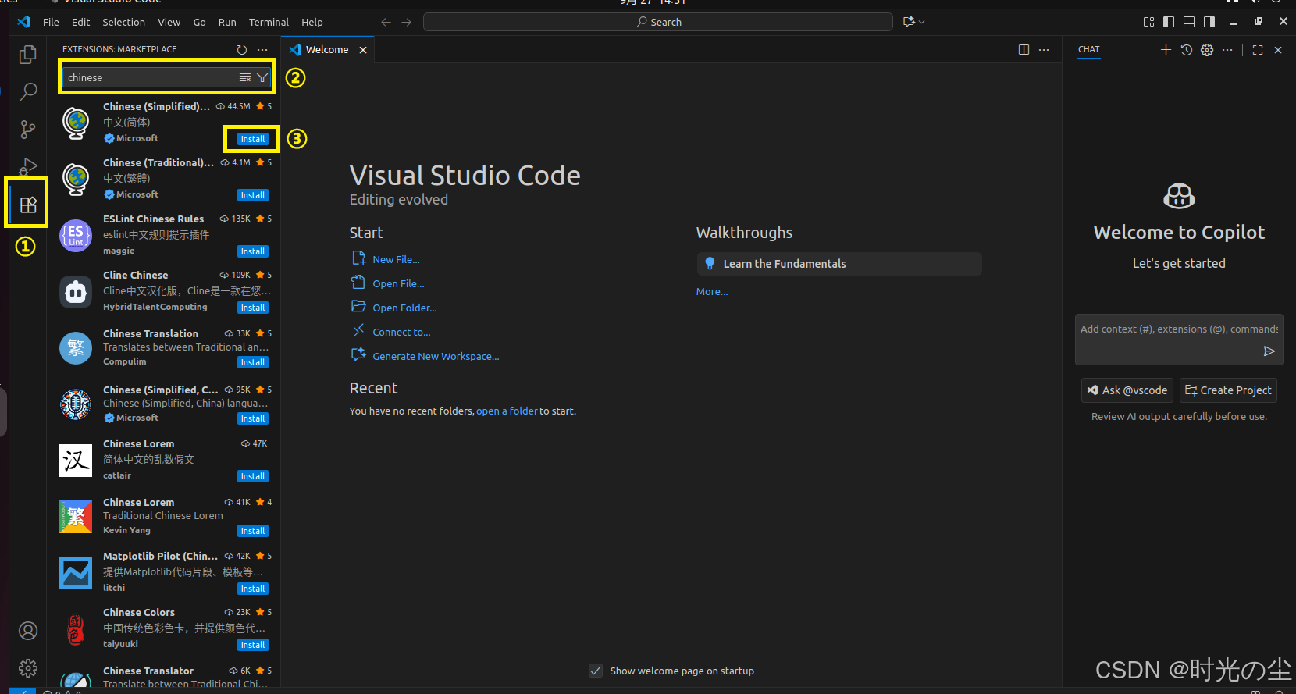1296x694 pixels.
Task: Toggle the Primary Side Bar
Action: (1169, 22)
